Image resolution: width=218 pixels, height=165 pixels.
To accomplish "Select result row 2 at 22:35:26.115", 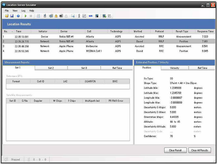I will [109, 41].
